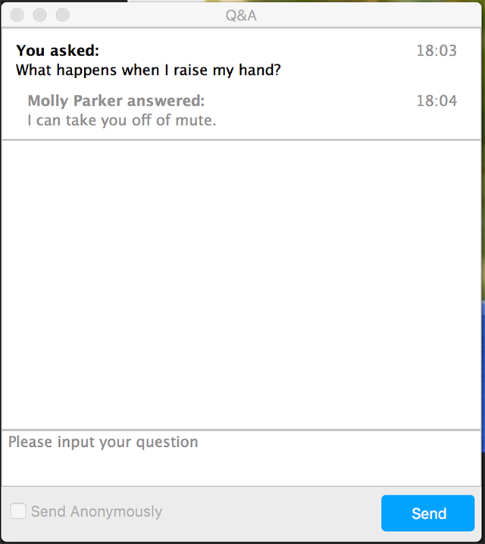Enable the Send Anonymously checkbox
485x544 pixels.
(x=17, y=511)
